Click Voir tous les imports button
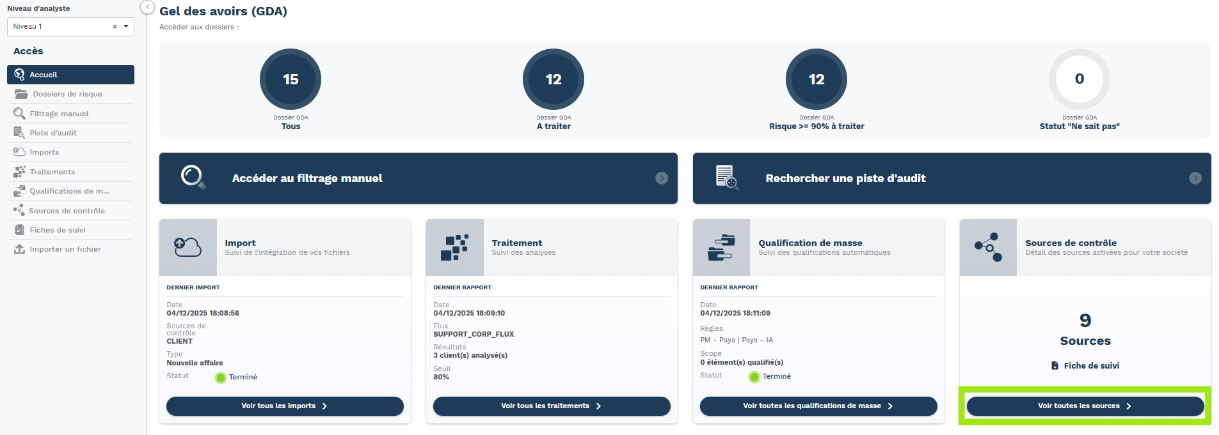The width and height of the screenshot is (1219, 435). [285, 406]
